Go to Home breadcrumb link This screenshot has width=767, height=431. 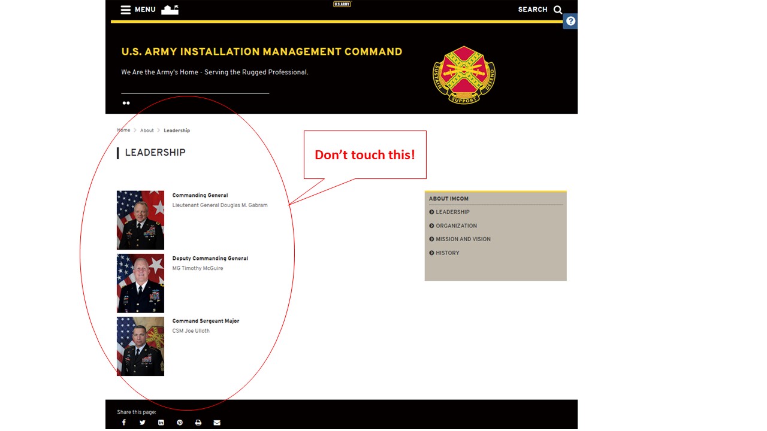pos(123,130)
